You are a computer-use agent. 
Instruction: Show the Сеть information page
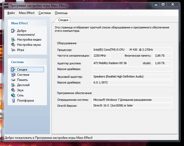point(20,95)
